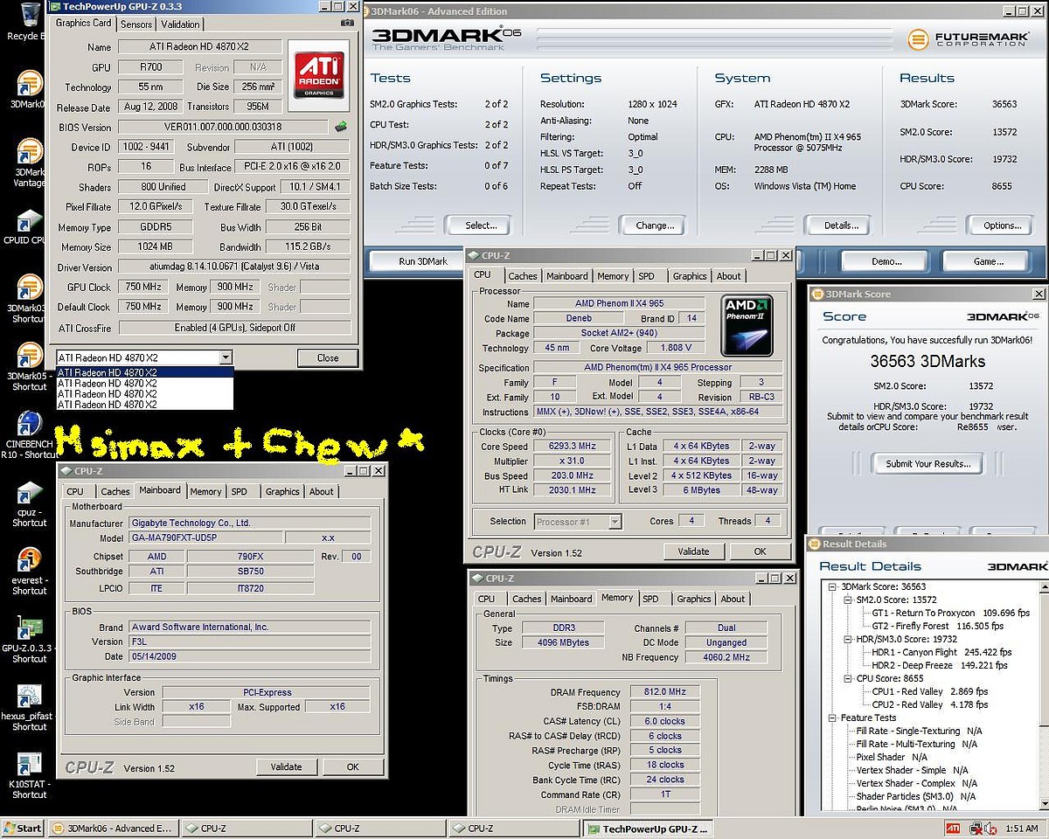Open the CINEBENCH R10 desktop shortcut

coord(29,434)
